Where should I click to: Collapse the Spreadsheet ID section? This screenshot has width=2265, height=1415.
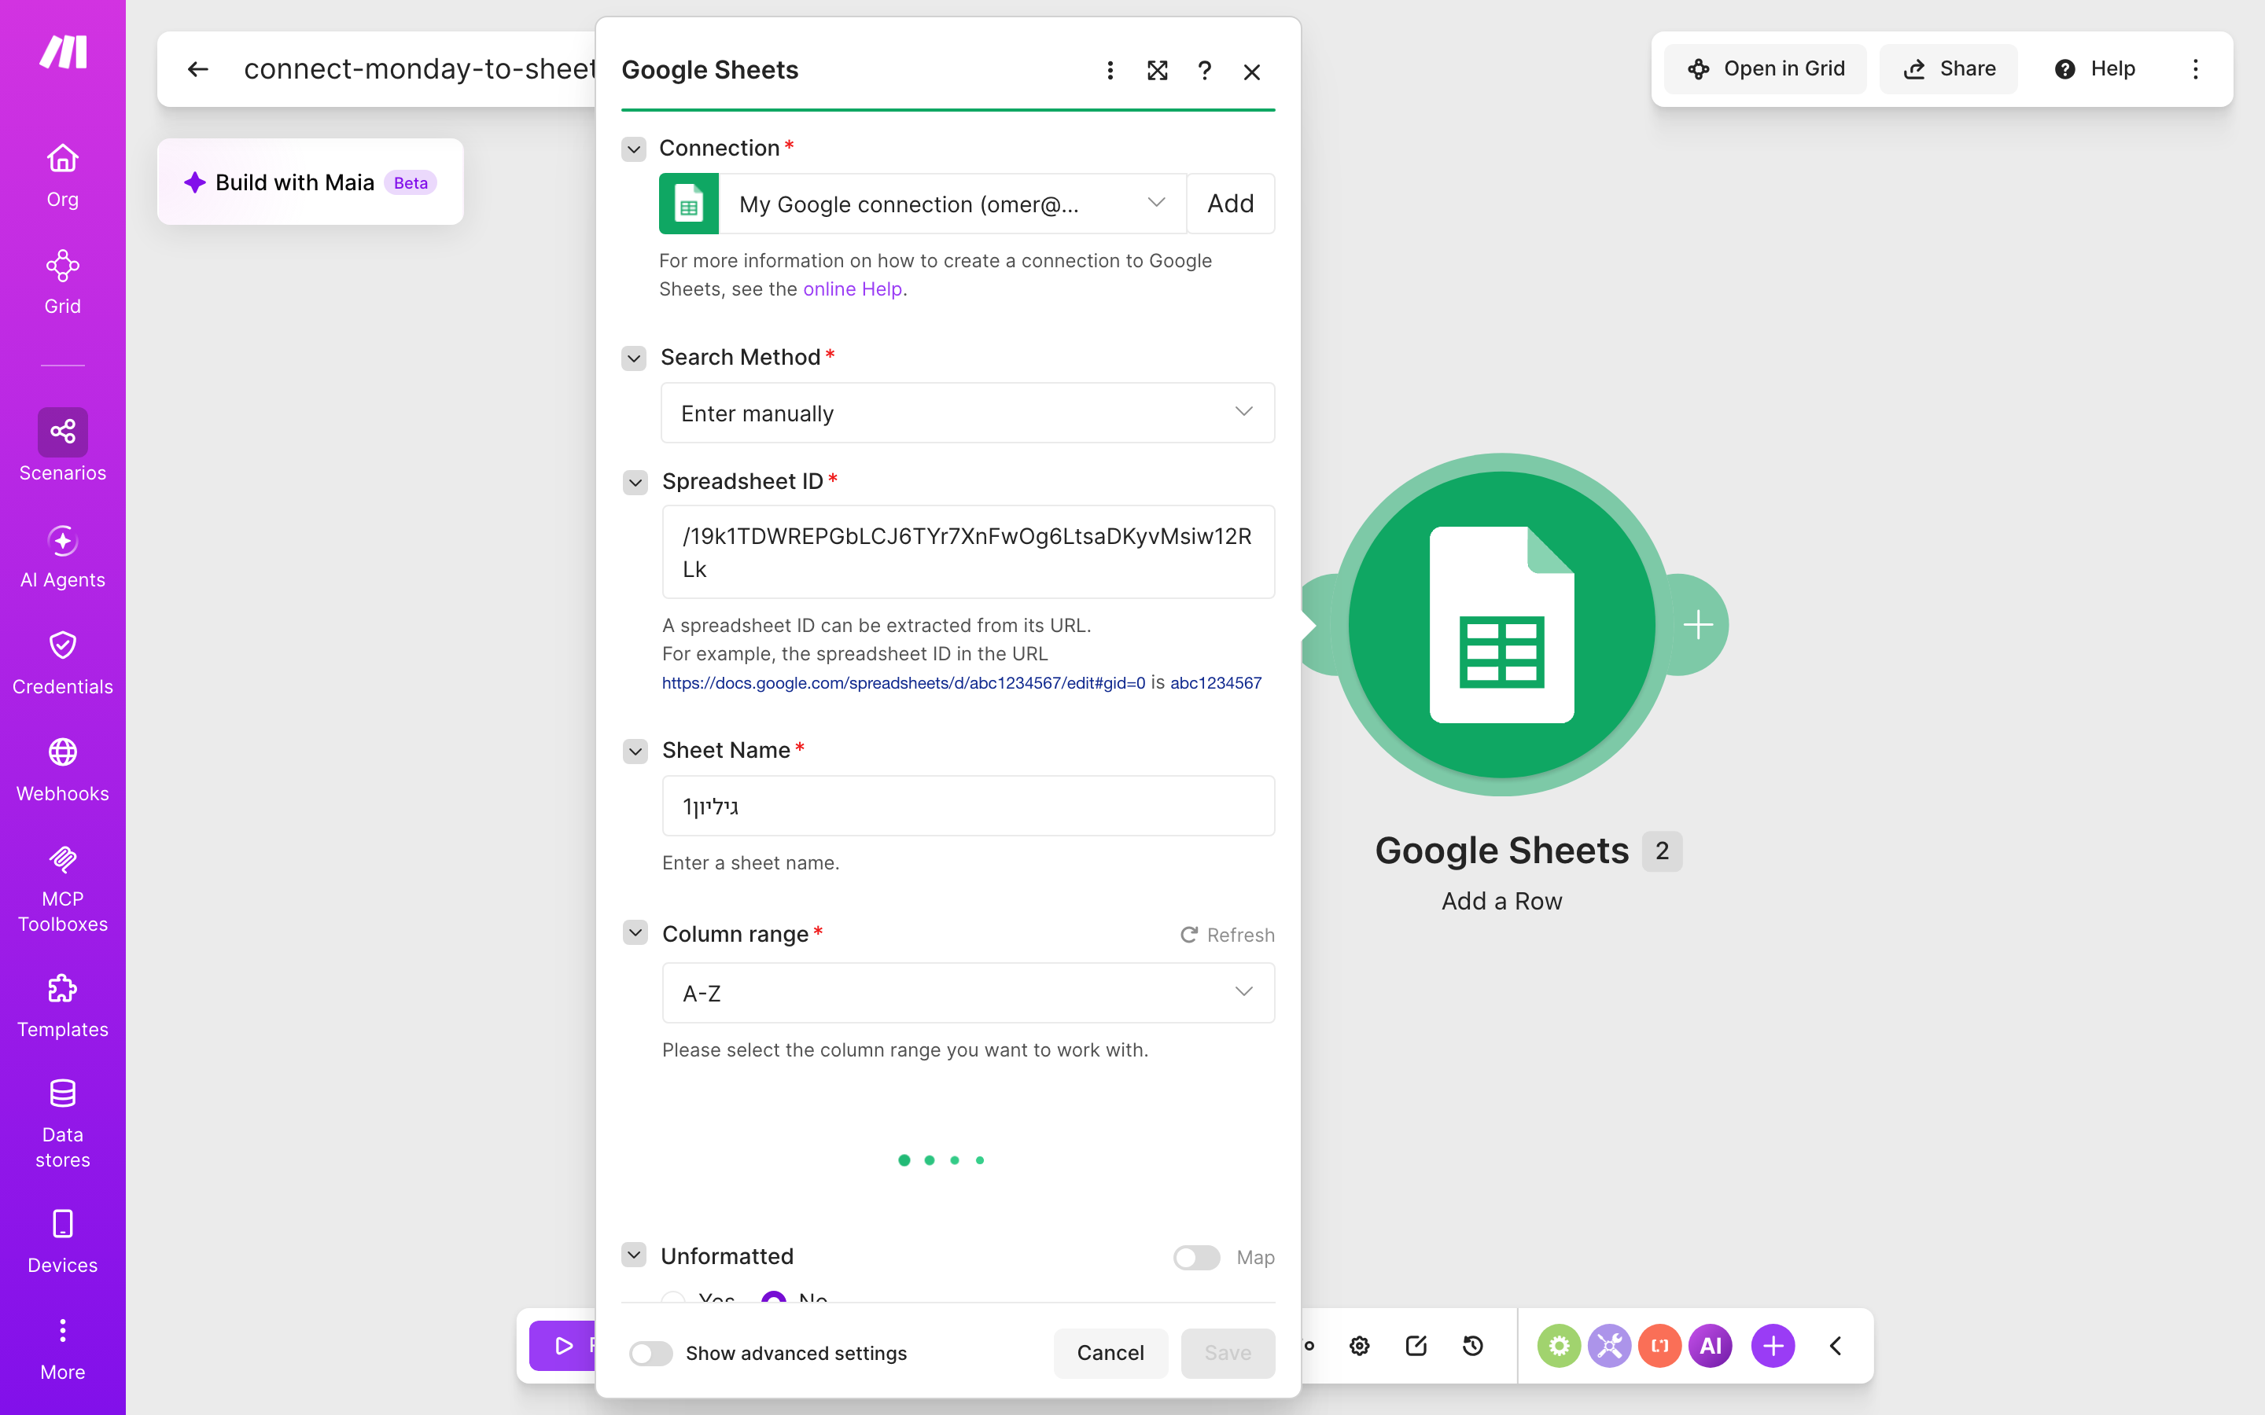635,482
